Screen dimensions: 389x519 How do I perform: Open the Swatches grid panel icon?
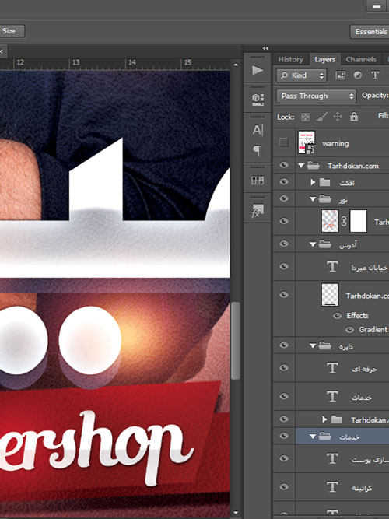coord(258,181)
